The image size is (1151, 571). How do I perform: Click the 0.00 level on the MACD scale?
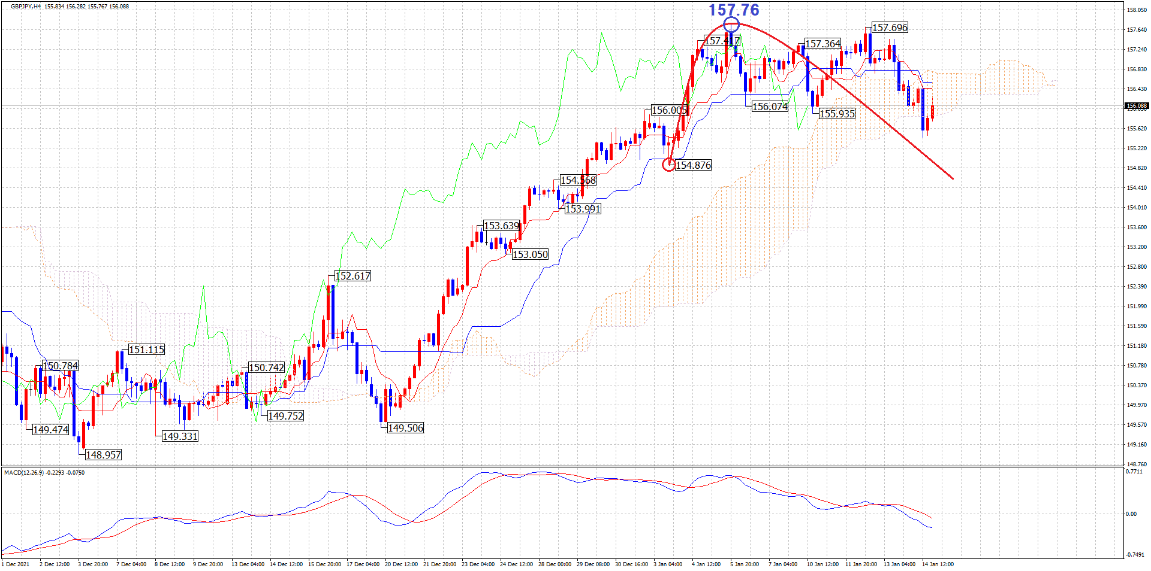coord(1131,514)
